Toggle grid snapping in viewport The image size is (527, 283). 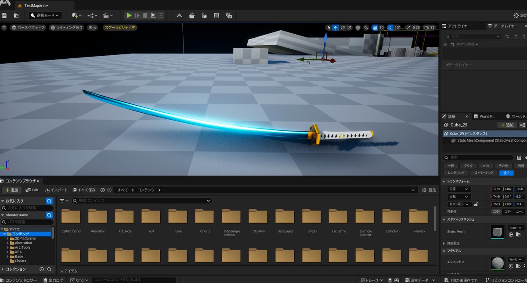(375, 27)
